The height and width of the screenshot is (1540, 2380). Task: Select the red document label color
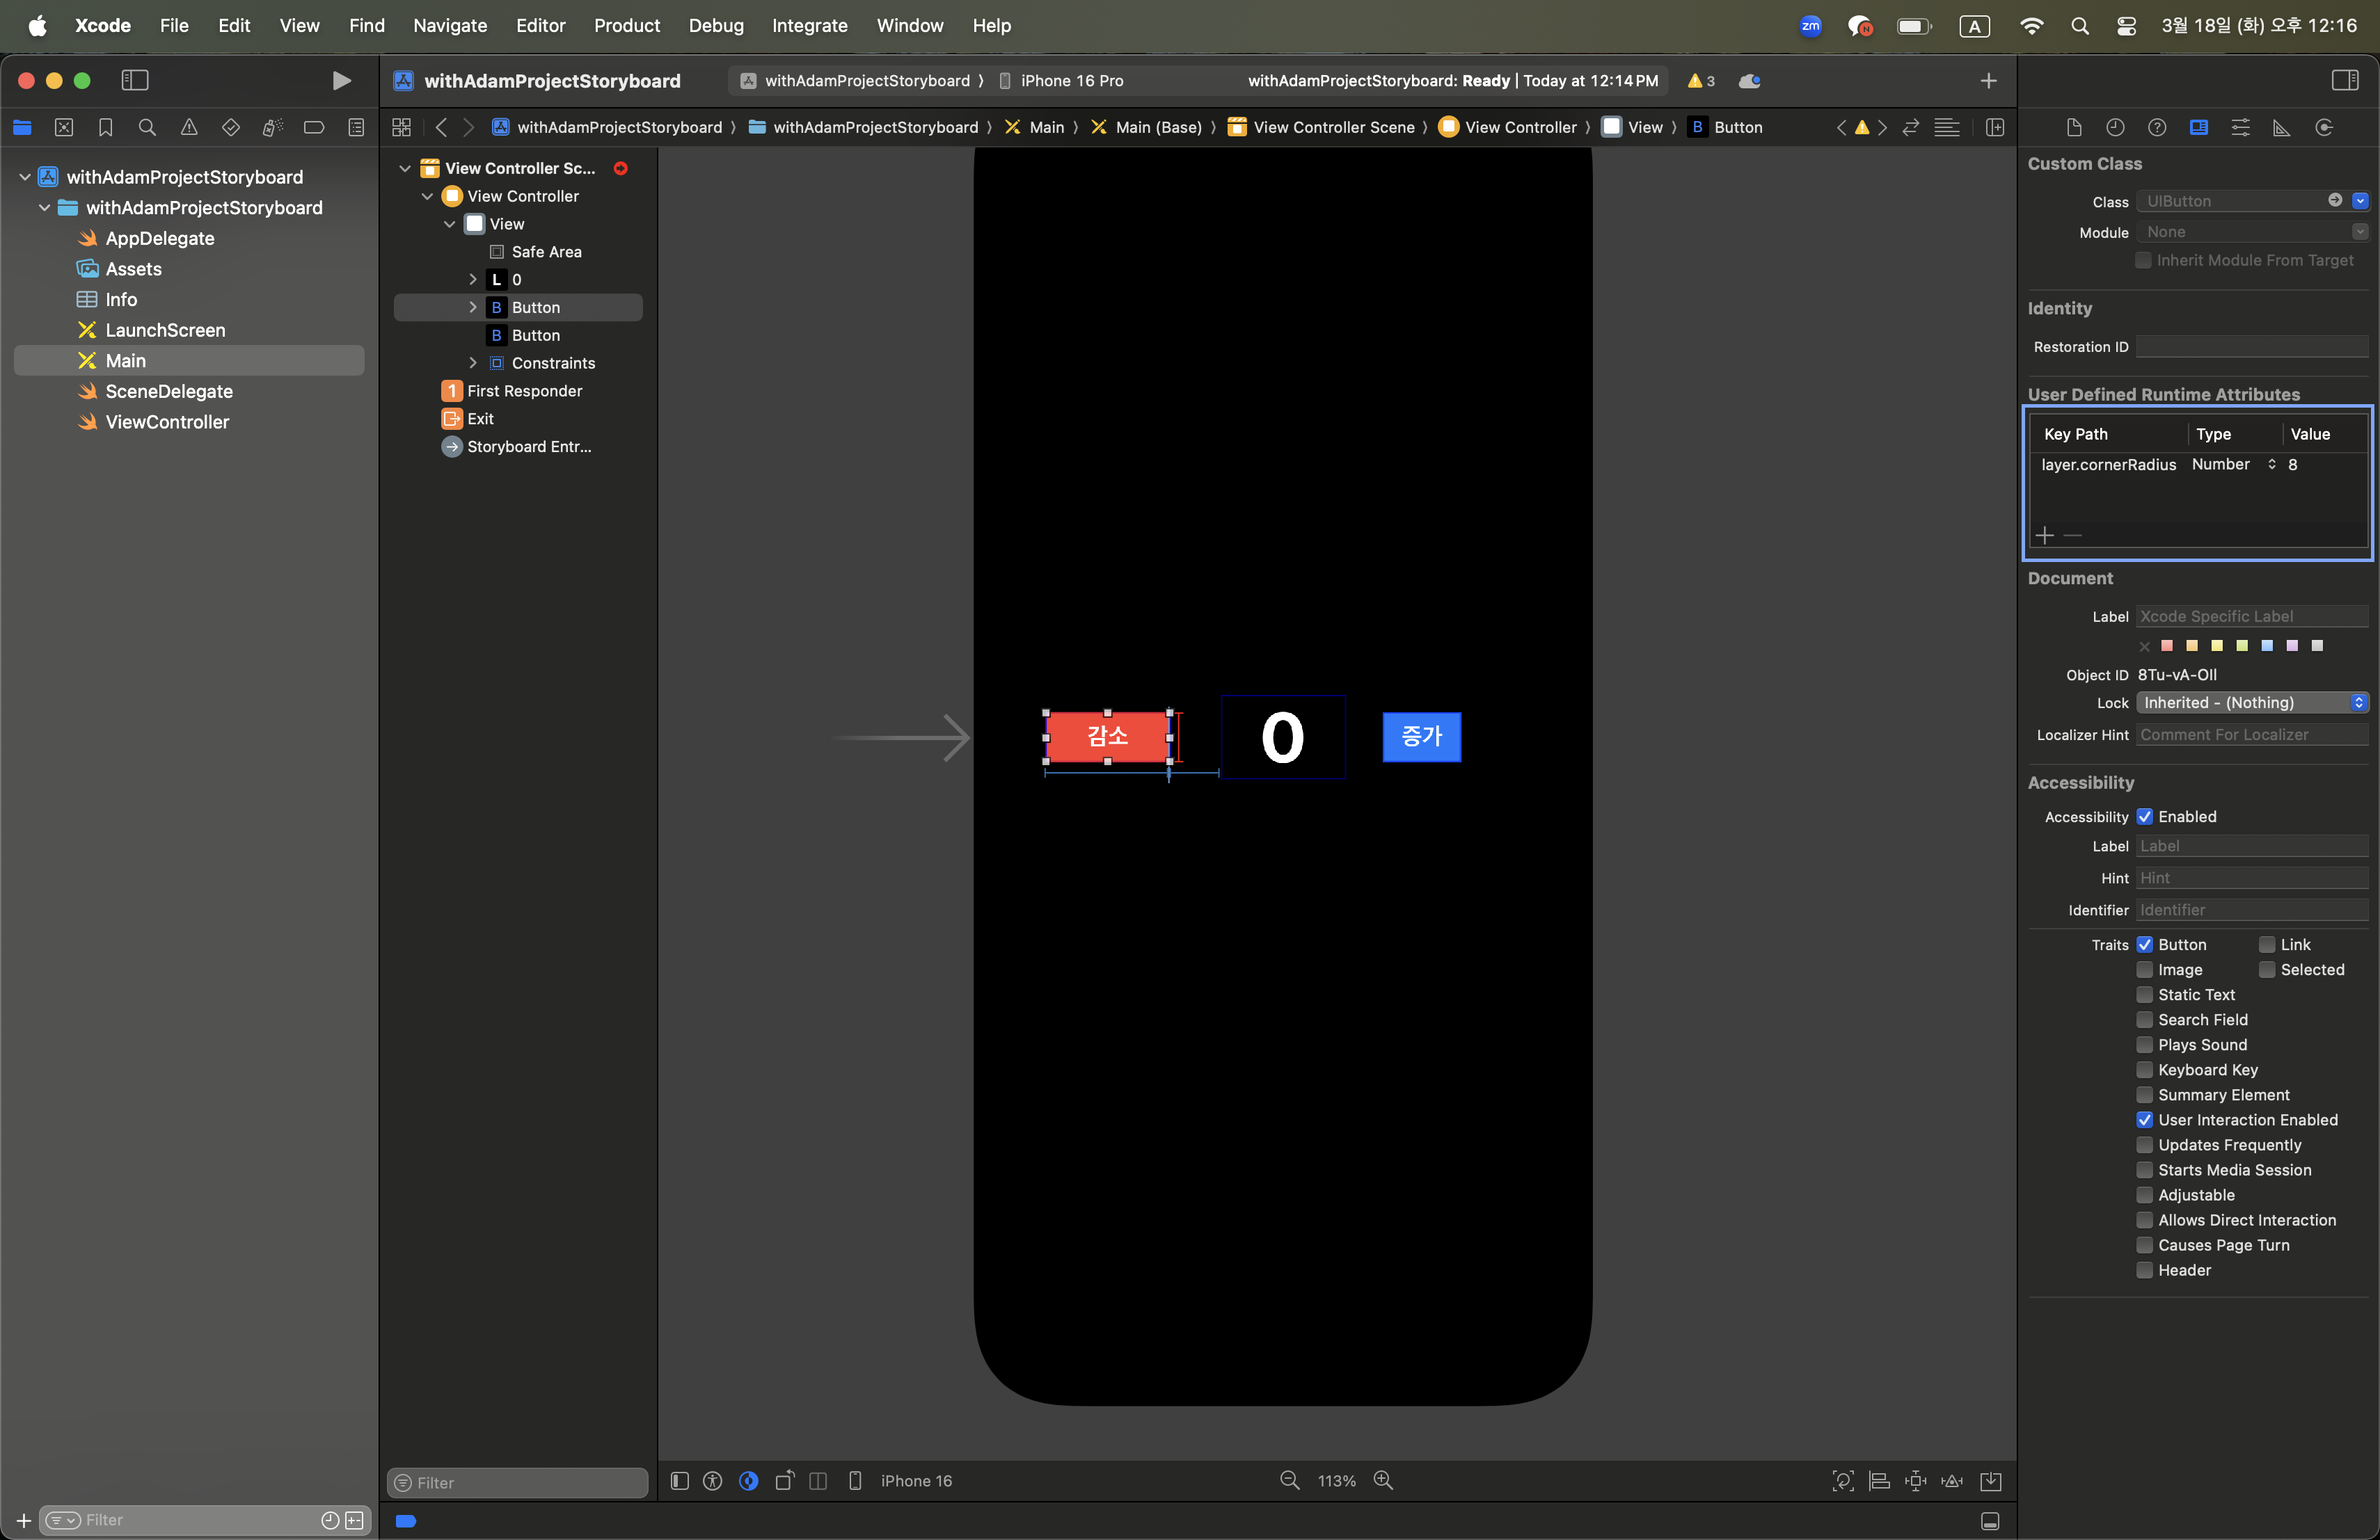2167,645
